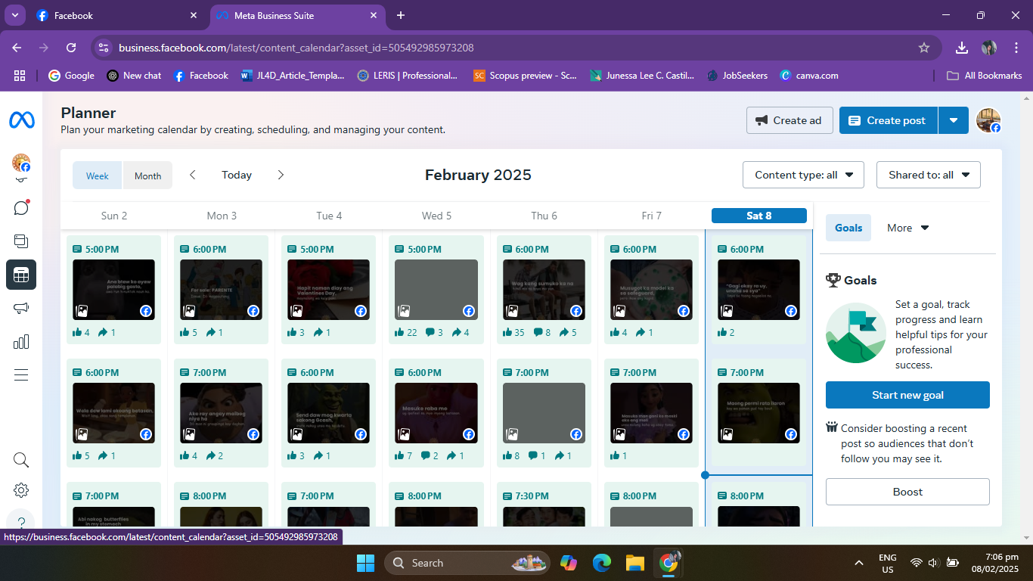The height and width of the screenshot is (581, 1033).
Task: Open Chrome three-dot menu
Action: 1016,48
